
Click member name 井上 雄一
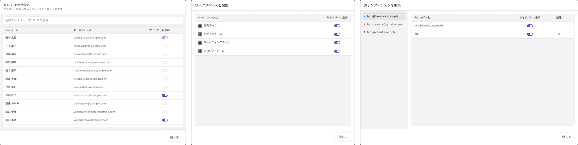pos(11,46)
